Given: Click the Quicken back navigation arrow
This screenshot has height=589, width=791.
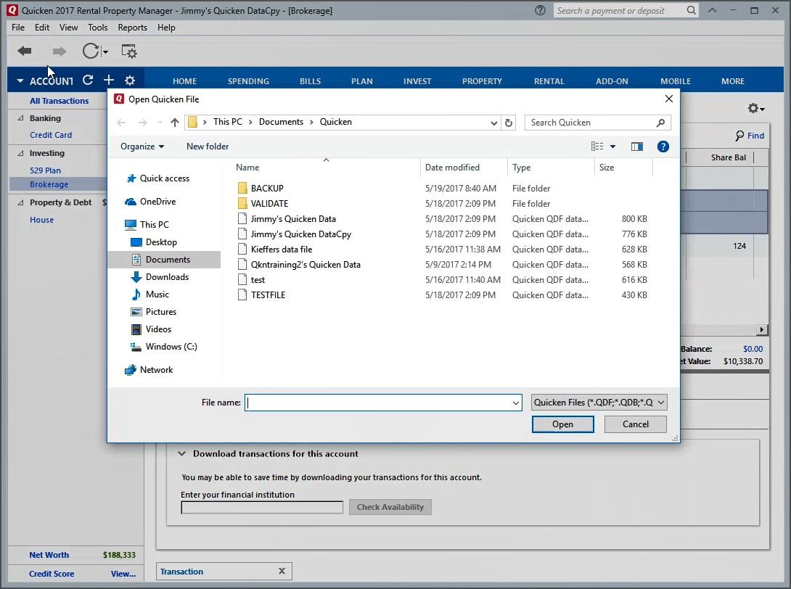Looking at the screenshot, I should (x=25, y=51).
